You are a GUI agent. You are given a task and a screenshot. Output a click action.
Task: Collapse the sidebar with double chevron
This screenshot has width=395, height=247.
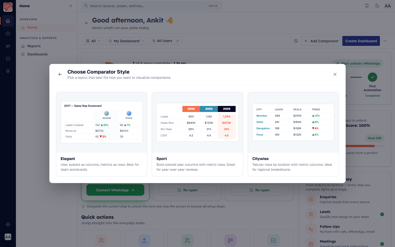click(71, 6)
